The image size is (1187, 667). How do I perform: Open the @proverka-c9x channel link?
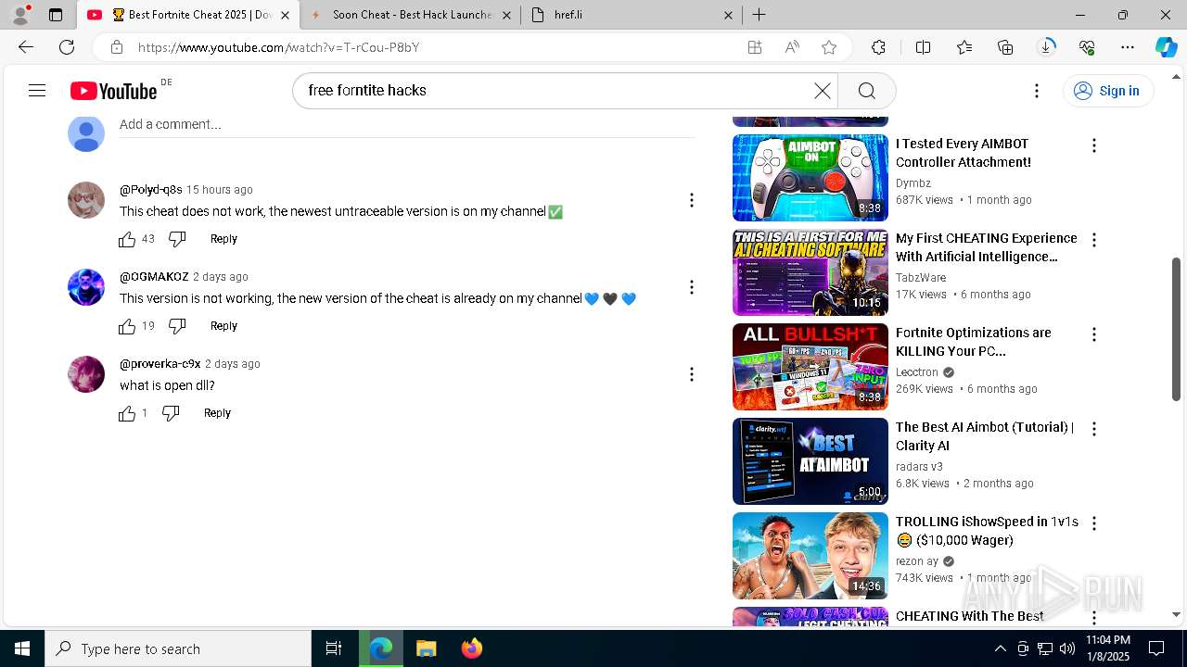(x=160, y=364)
